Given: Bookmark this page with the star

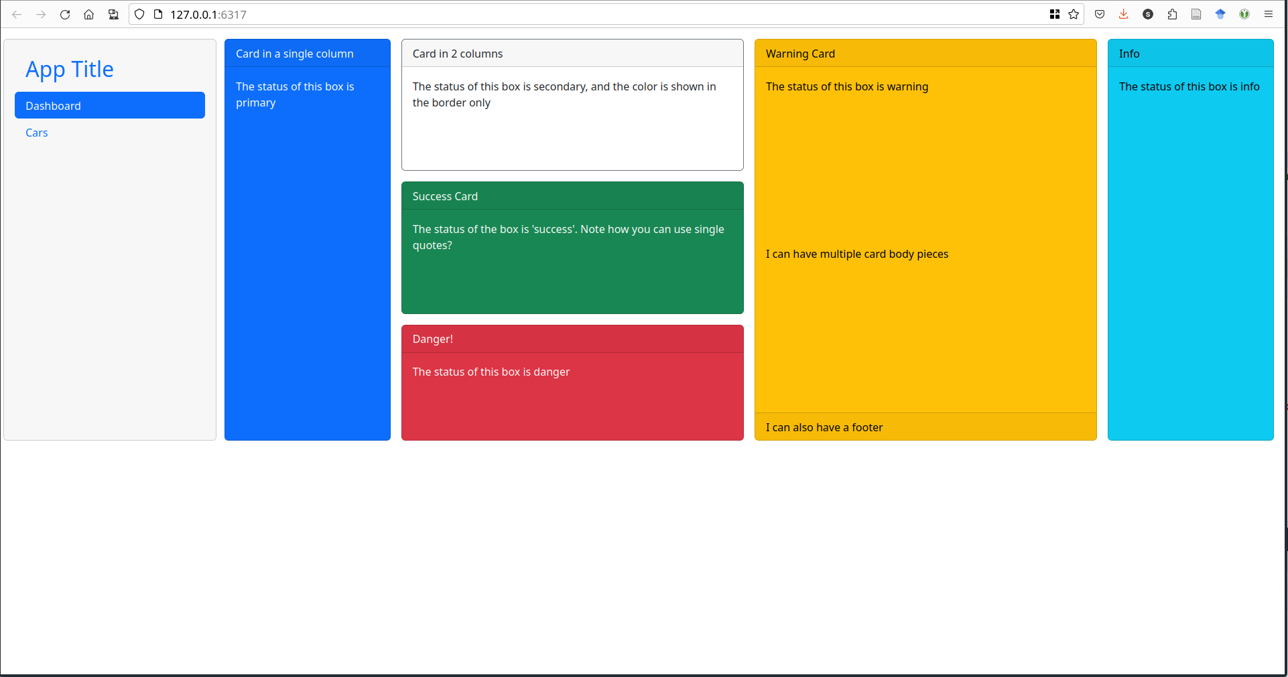Looking at the screenshot, I should 1074,14.
